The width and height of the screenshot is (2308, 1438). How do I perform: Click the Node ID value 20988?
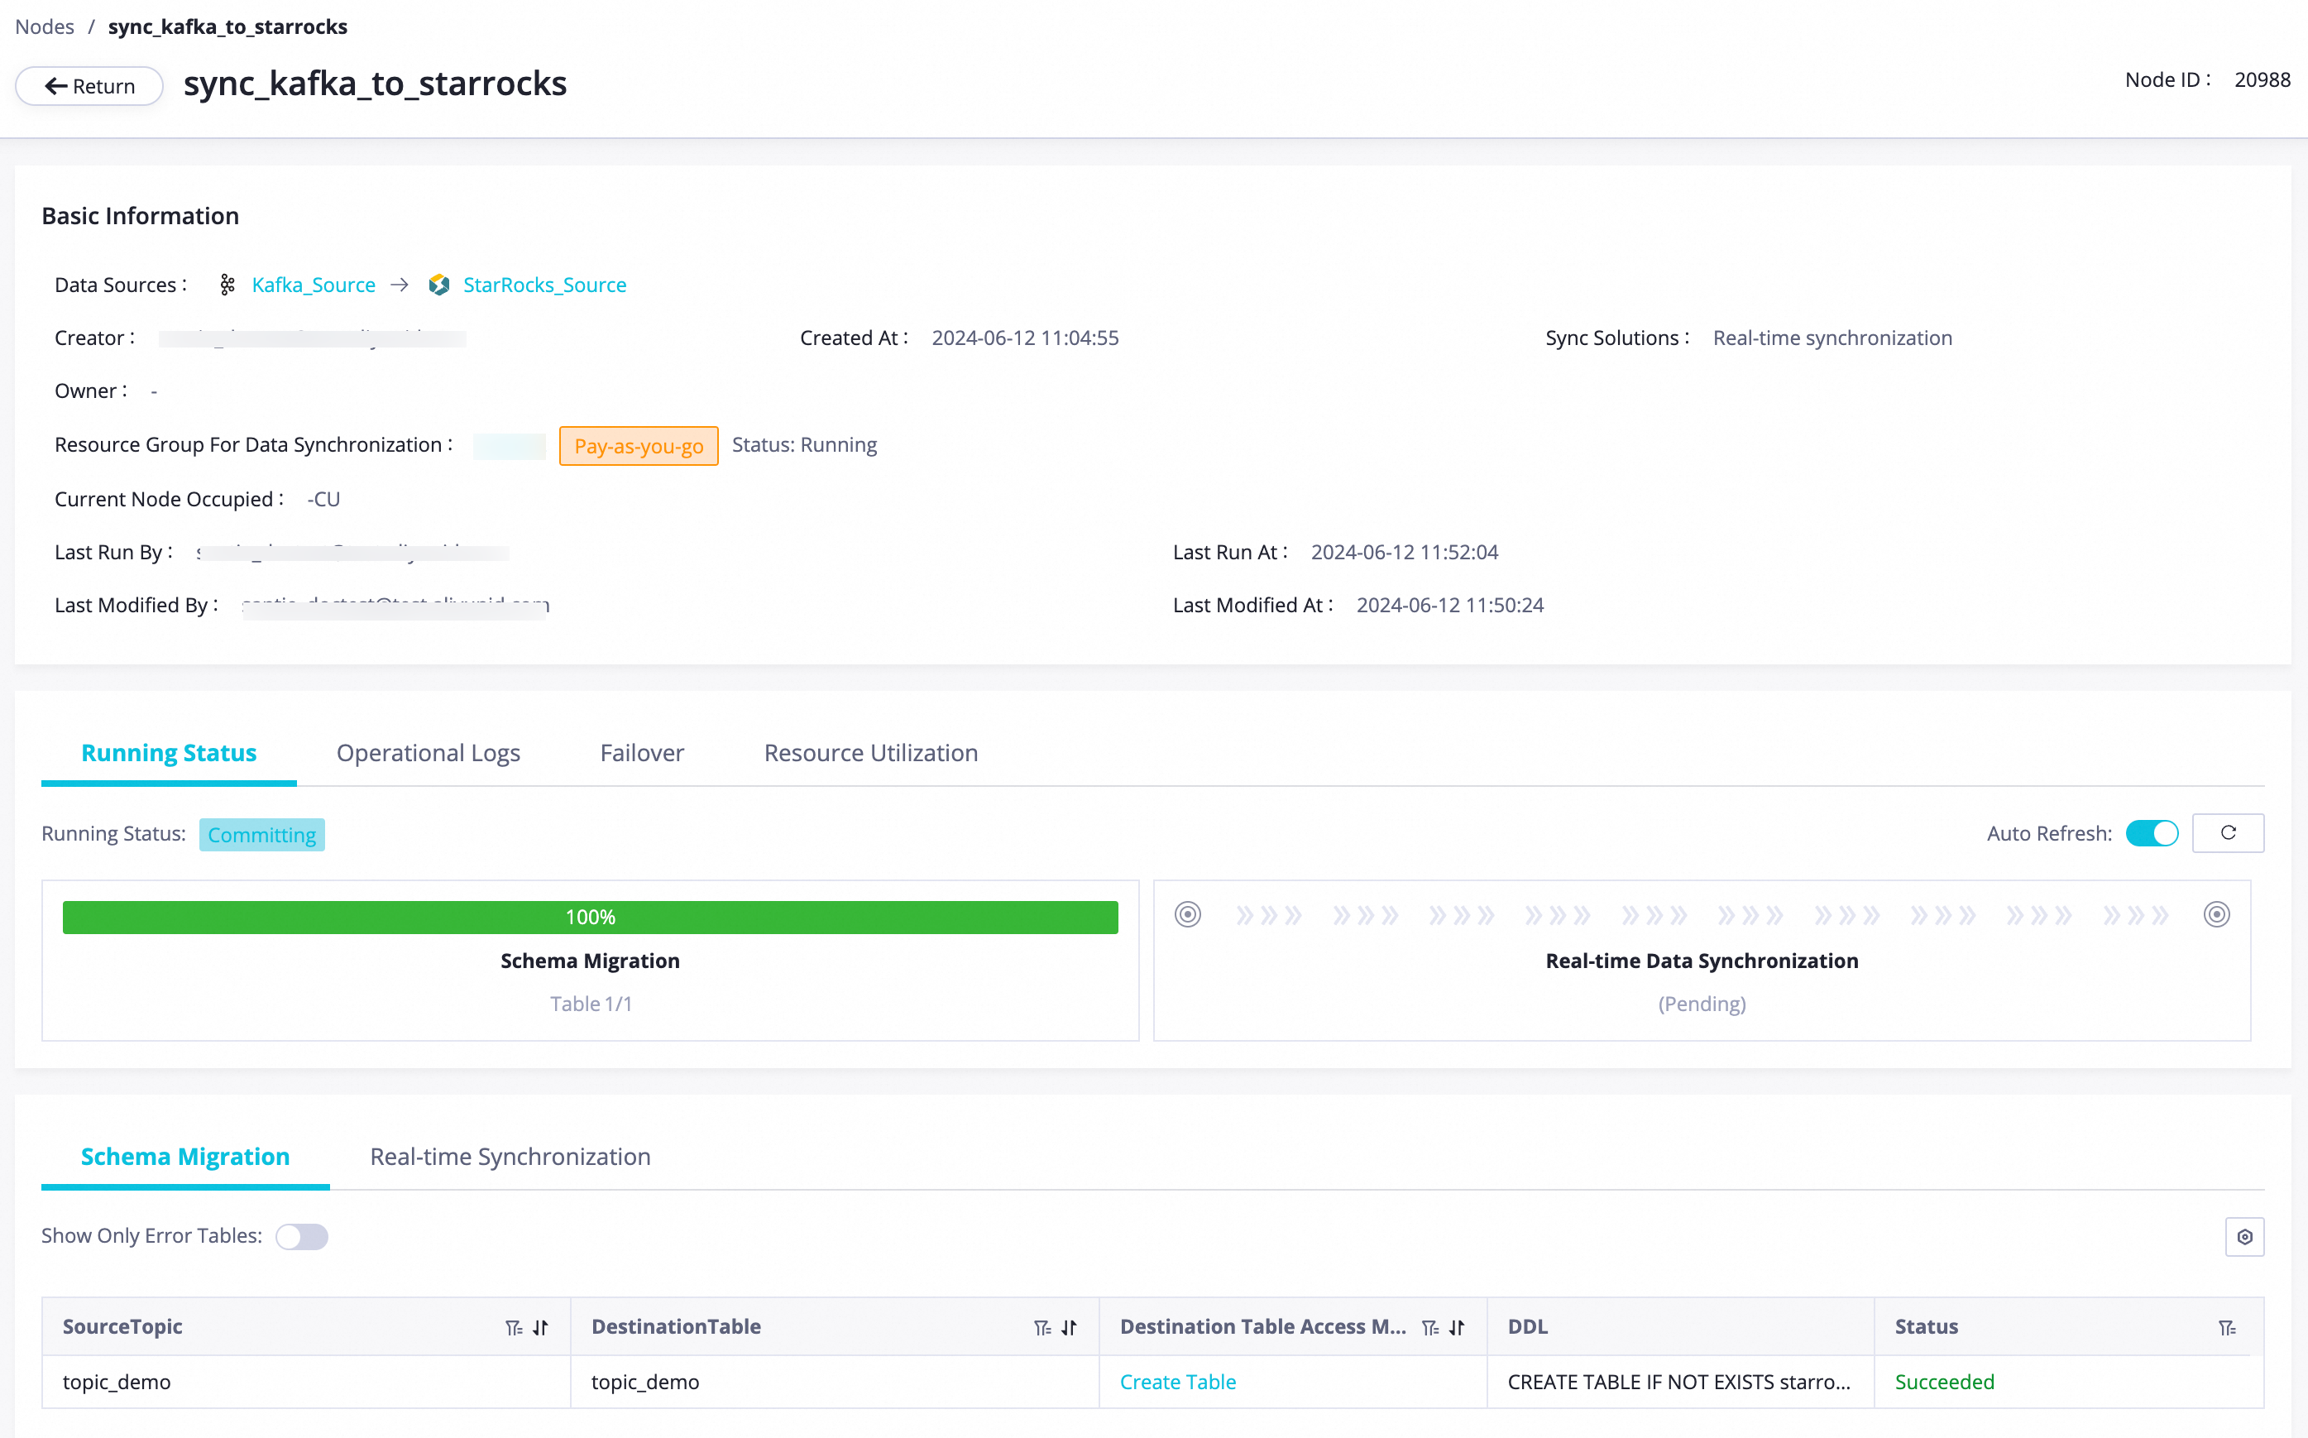point(2263,80)
